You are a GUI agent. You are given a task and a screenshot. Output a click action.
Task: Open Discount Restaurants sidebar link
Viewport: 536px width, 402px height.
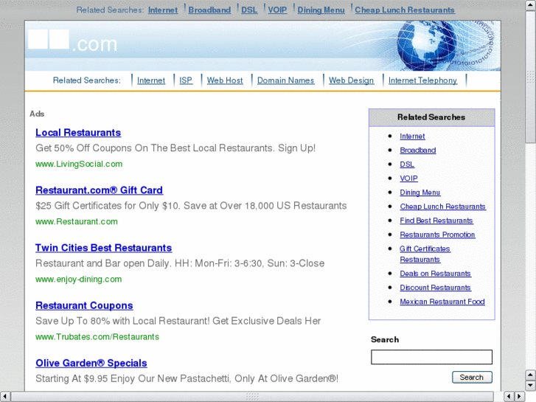[x=436, y=288]
